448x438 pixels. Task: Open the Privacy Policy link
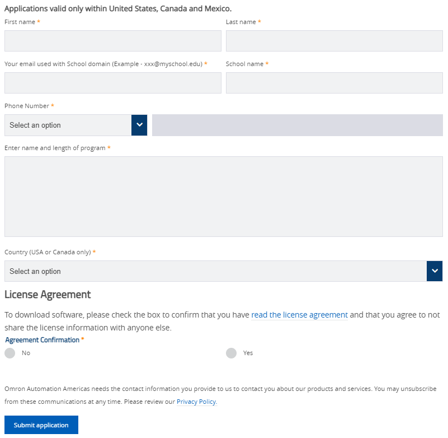tap(196, 402)
